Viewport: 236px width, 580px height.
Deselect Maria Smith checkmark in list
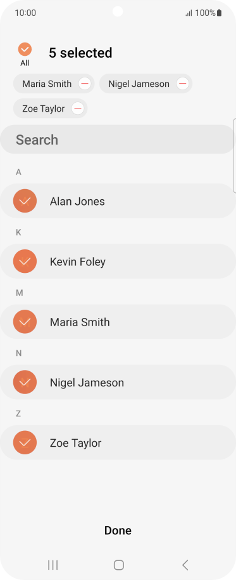(x=25, y=322)
